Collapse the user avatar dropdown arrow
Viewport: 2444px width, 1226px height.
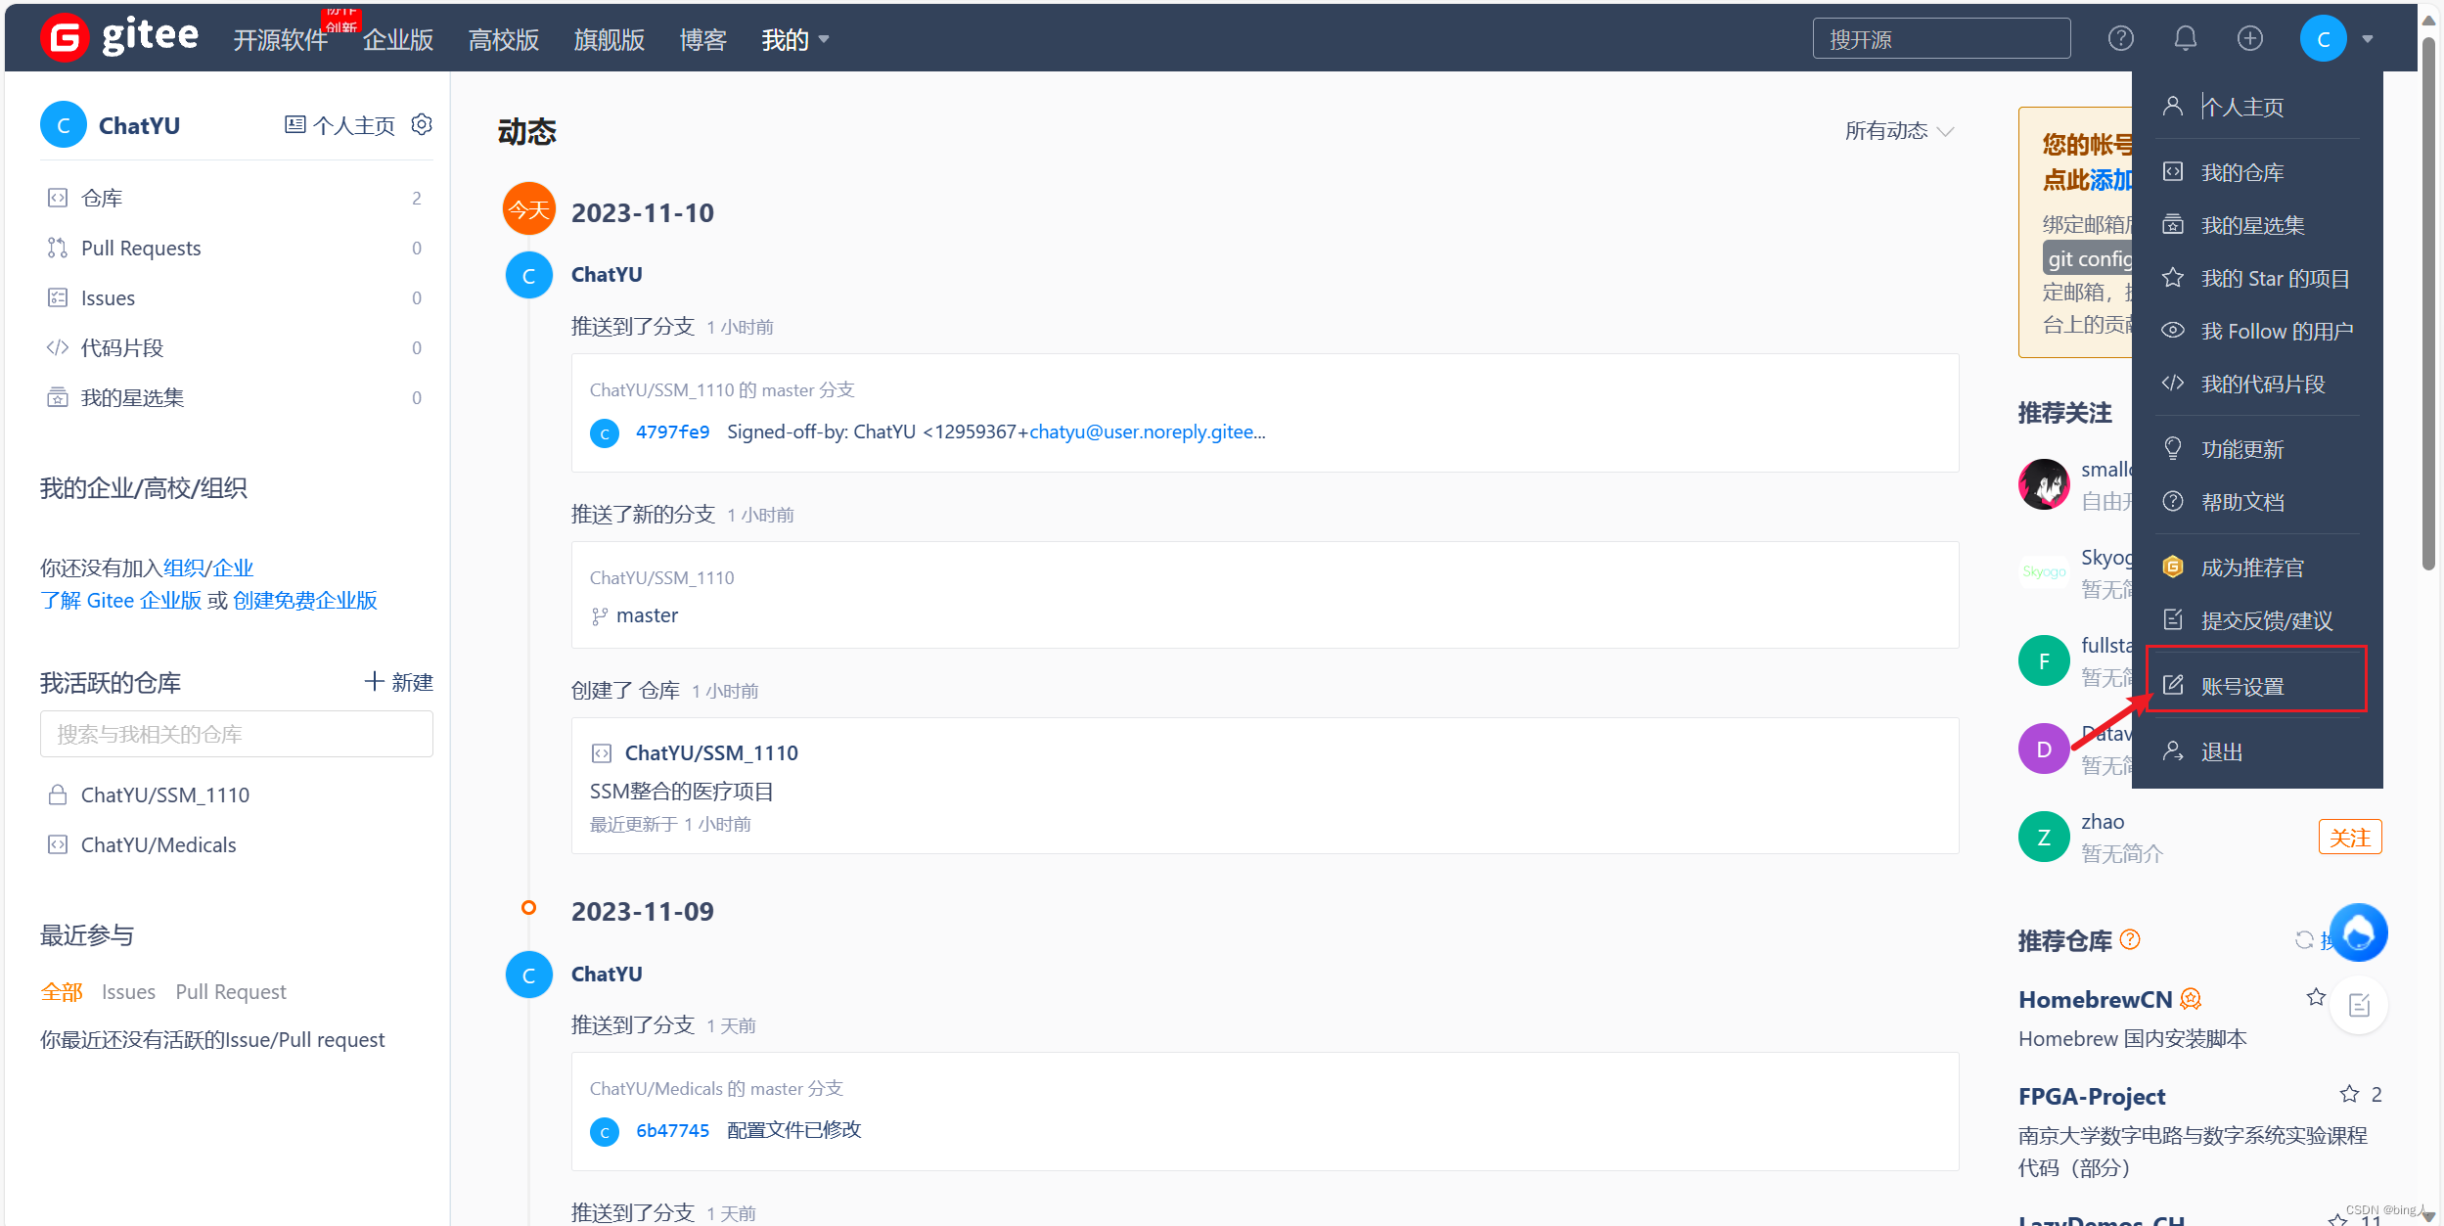[2368, 39]
